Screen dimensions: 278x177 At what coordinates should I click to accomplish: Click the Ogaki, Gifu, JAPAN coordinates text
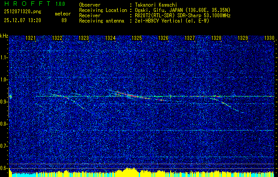183,10
